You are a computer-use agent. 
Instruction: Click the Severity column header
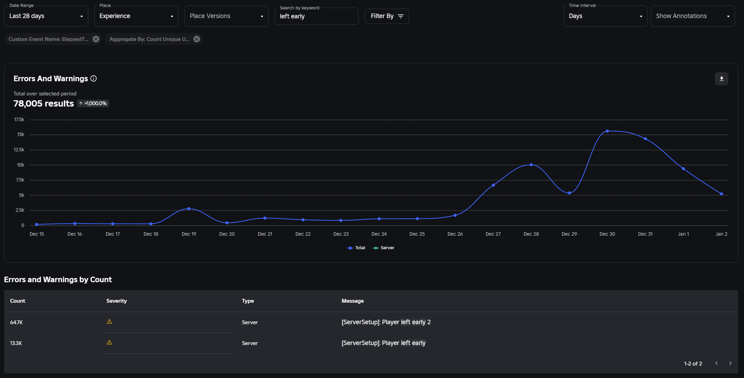[x=116, y=301]
